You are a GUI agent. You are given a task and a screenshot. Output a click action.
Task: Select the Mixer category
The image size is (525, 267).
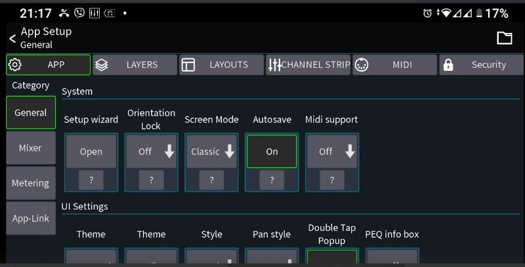click(31, 148)
